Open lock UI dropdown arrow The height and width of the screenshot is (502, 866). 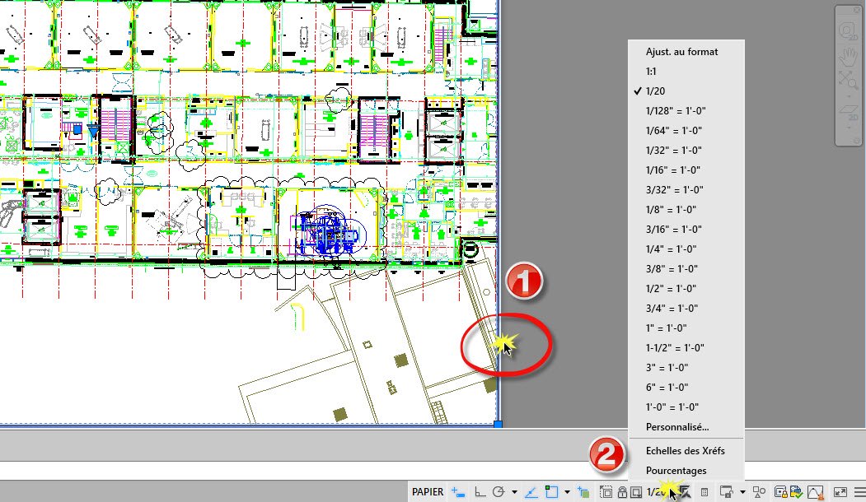tap(742, 492)
